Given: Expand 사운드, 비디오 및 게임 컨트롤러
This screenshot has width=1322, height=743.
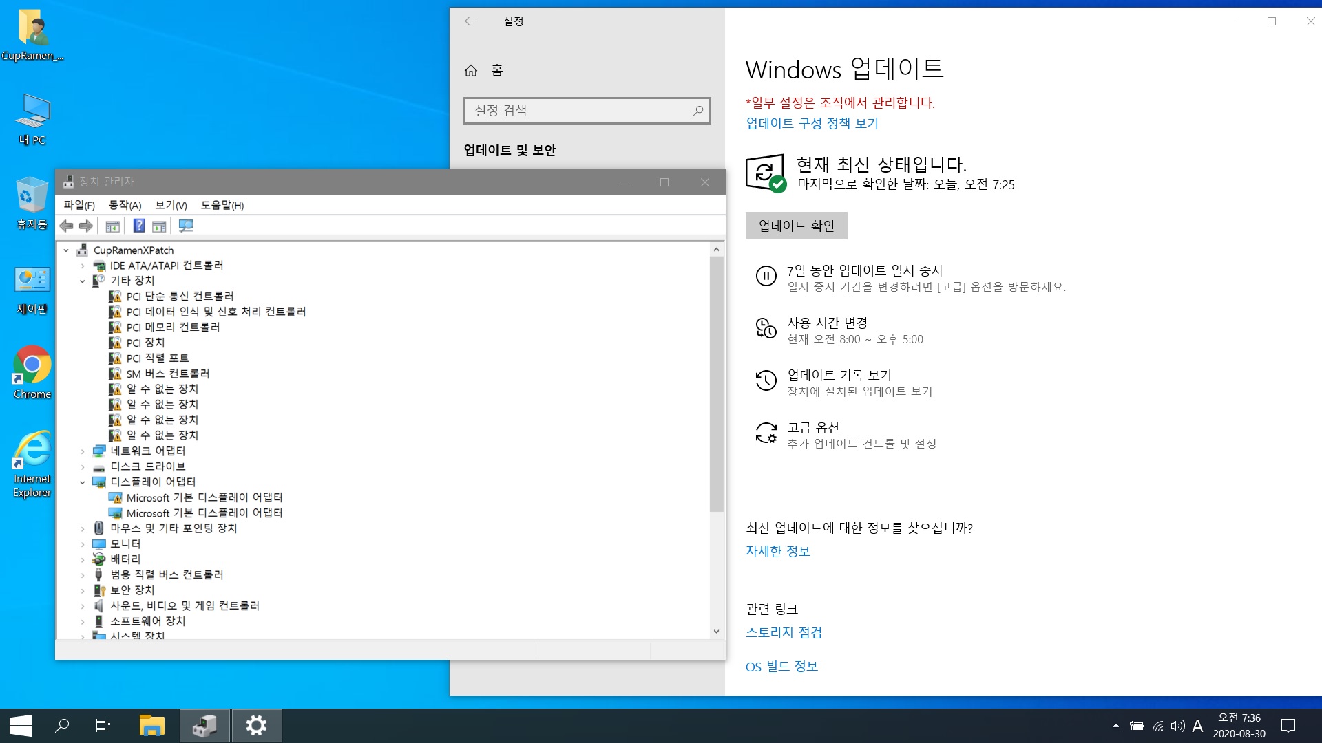Looking at the screenshot, I should click(x=83, y=606).
